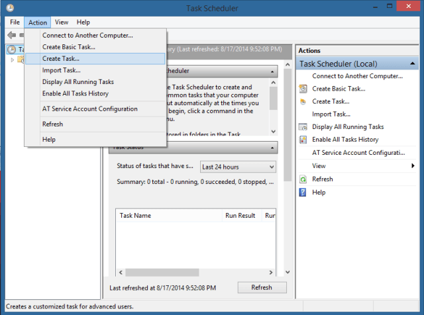
Task: Close the Action menu by clicking Action
Action: click(38, 22)
